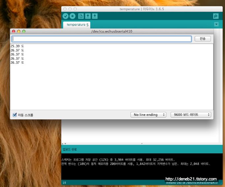
Task: Click the console collapse arrows above 업로드 완료
Action: [64, 143]
